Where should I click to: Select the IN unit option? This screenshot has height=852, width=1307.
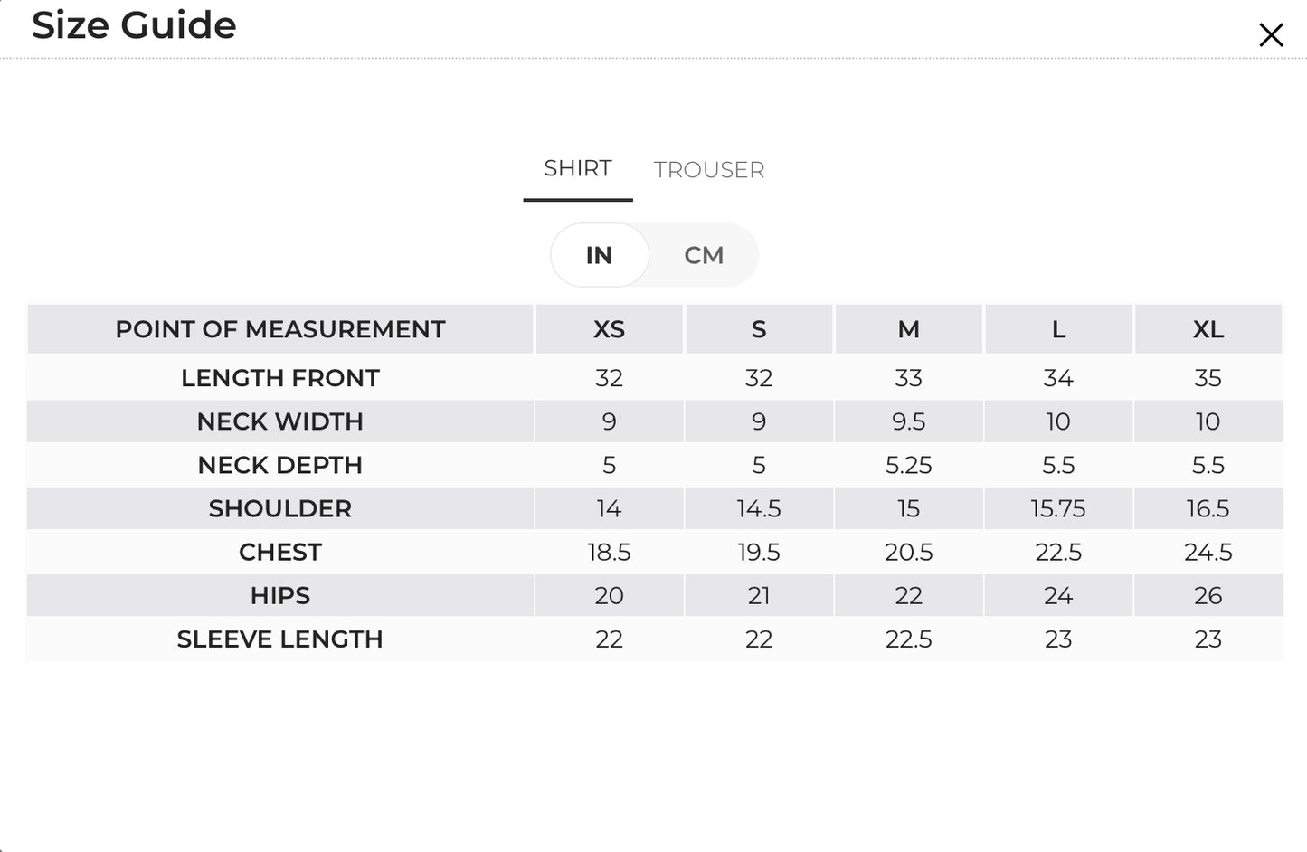click(x=599, y=255)
